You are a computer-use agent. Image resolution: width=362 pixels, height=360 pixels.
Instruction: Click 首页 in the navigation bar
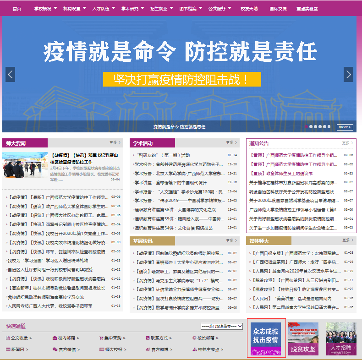[x=17, y=8]
